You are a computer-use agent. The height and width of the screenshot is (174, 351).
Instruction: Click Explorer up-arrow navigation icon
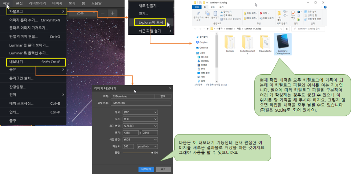click(x=208, y=29)
